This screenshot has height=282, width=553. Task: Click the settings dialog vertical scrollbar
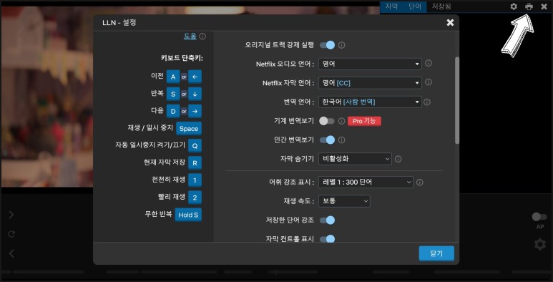457,100
